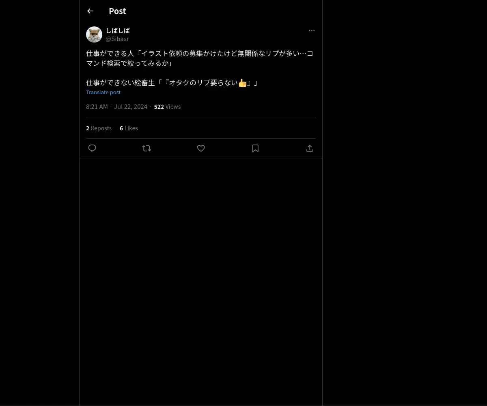Viewport: 487px width, 406px height.
Task: Open the しばしば display name profile
Action: pos(118,30)
